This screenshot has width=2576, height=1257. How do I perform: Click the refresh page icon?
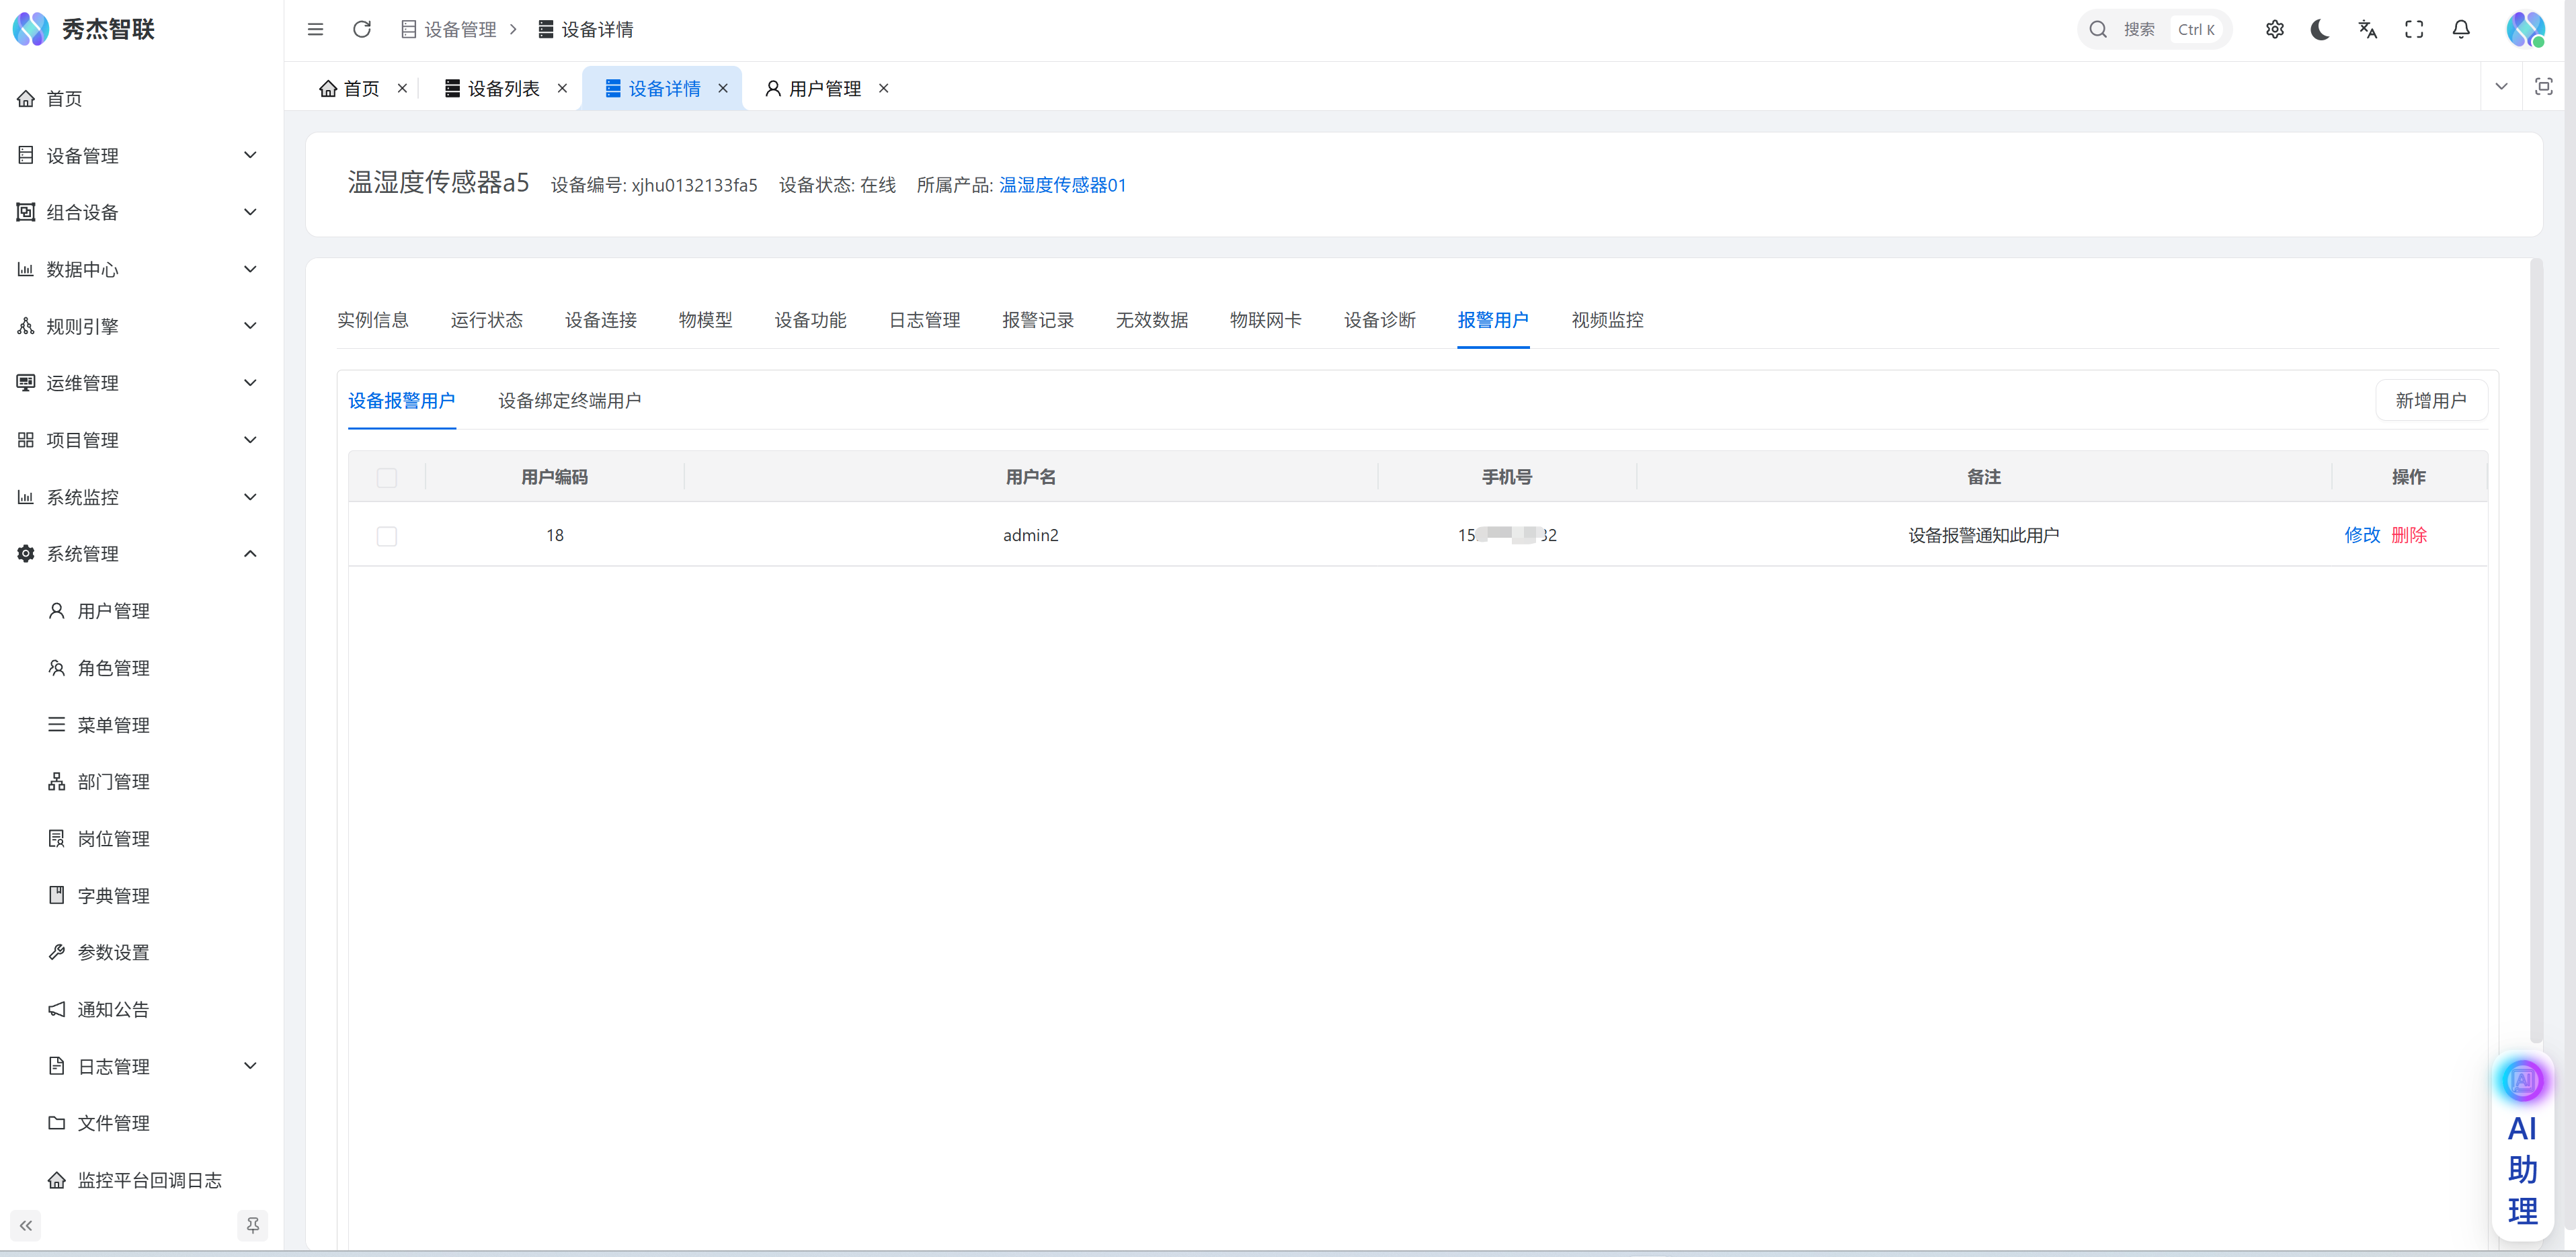click(362, 29)
